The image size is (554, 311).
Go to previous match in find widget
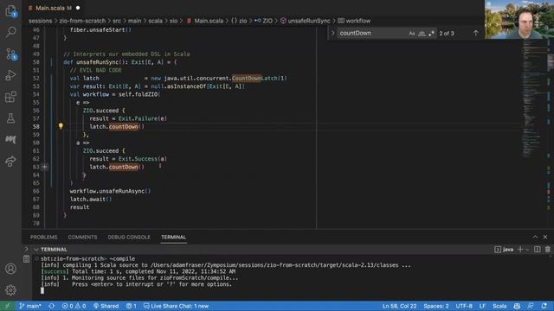[475, 33]
